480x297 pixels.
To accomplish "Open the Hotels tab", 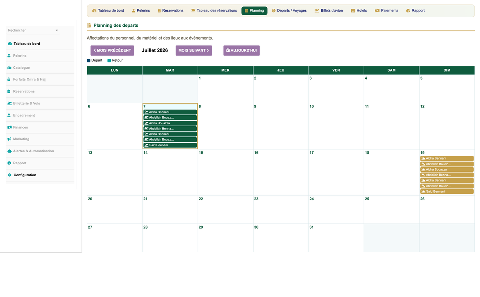I will (359, 11).
